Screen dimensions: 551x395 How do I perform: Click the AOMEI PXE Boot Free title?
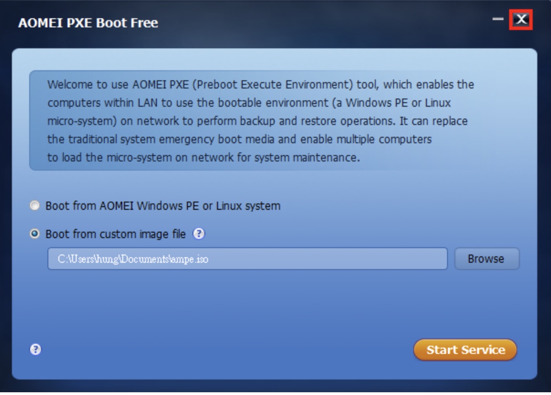click(x=88, y=22)
